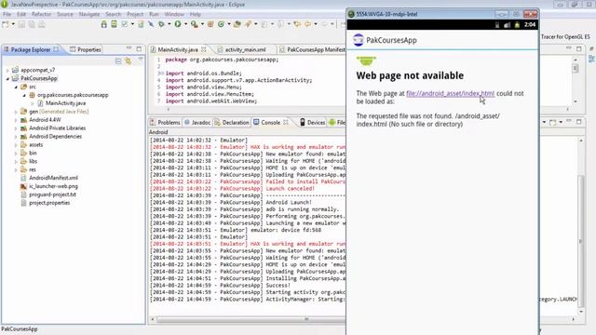The height and width of the screenshot is (335, 596).
Task: Click the Android Lint check icon
Action: (x=124, y=24)
